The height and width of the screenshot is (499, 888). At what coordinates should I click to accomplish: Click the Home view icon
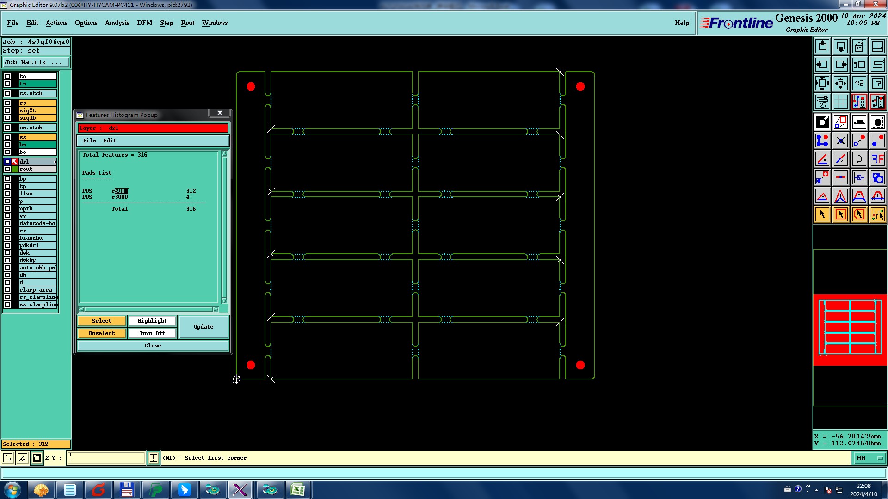coord(859,46)
